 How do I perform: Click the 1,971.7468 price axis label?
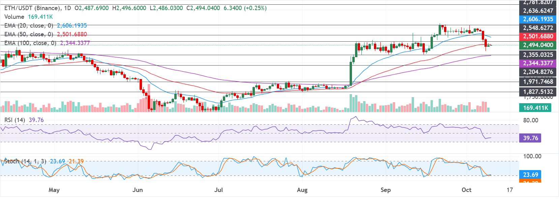point(538,82)
